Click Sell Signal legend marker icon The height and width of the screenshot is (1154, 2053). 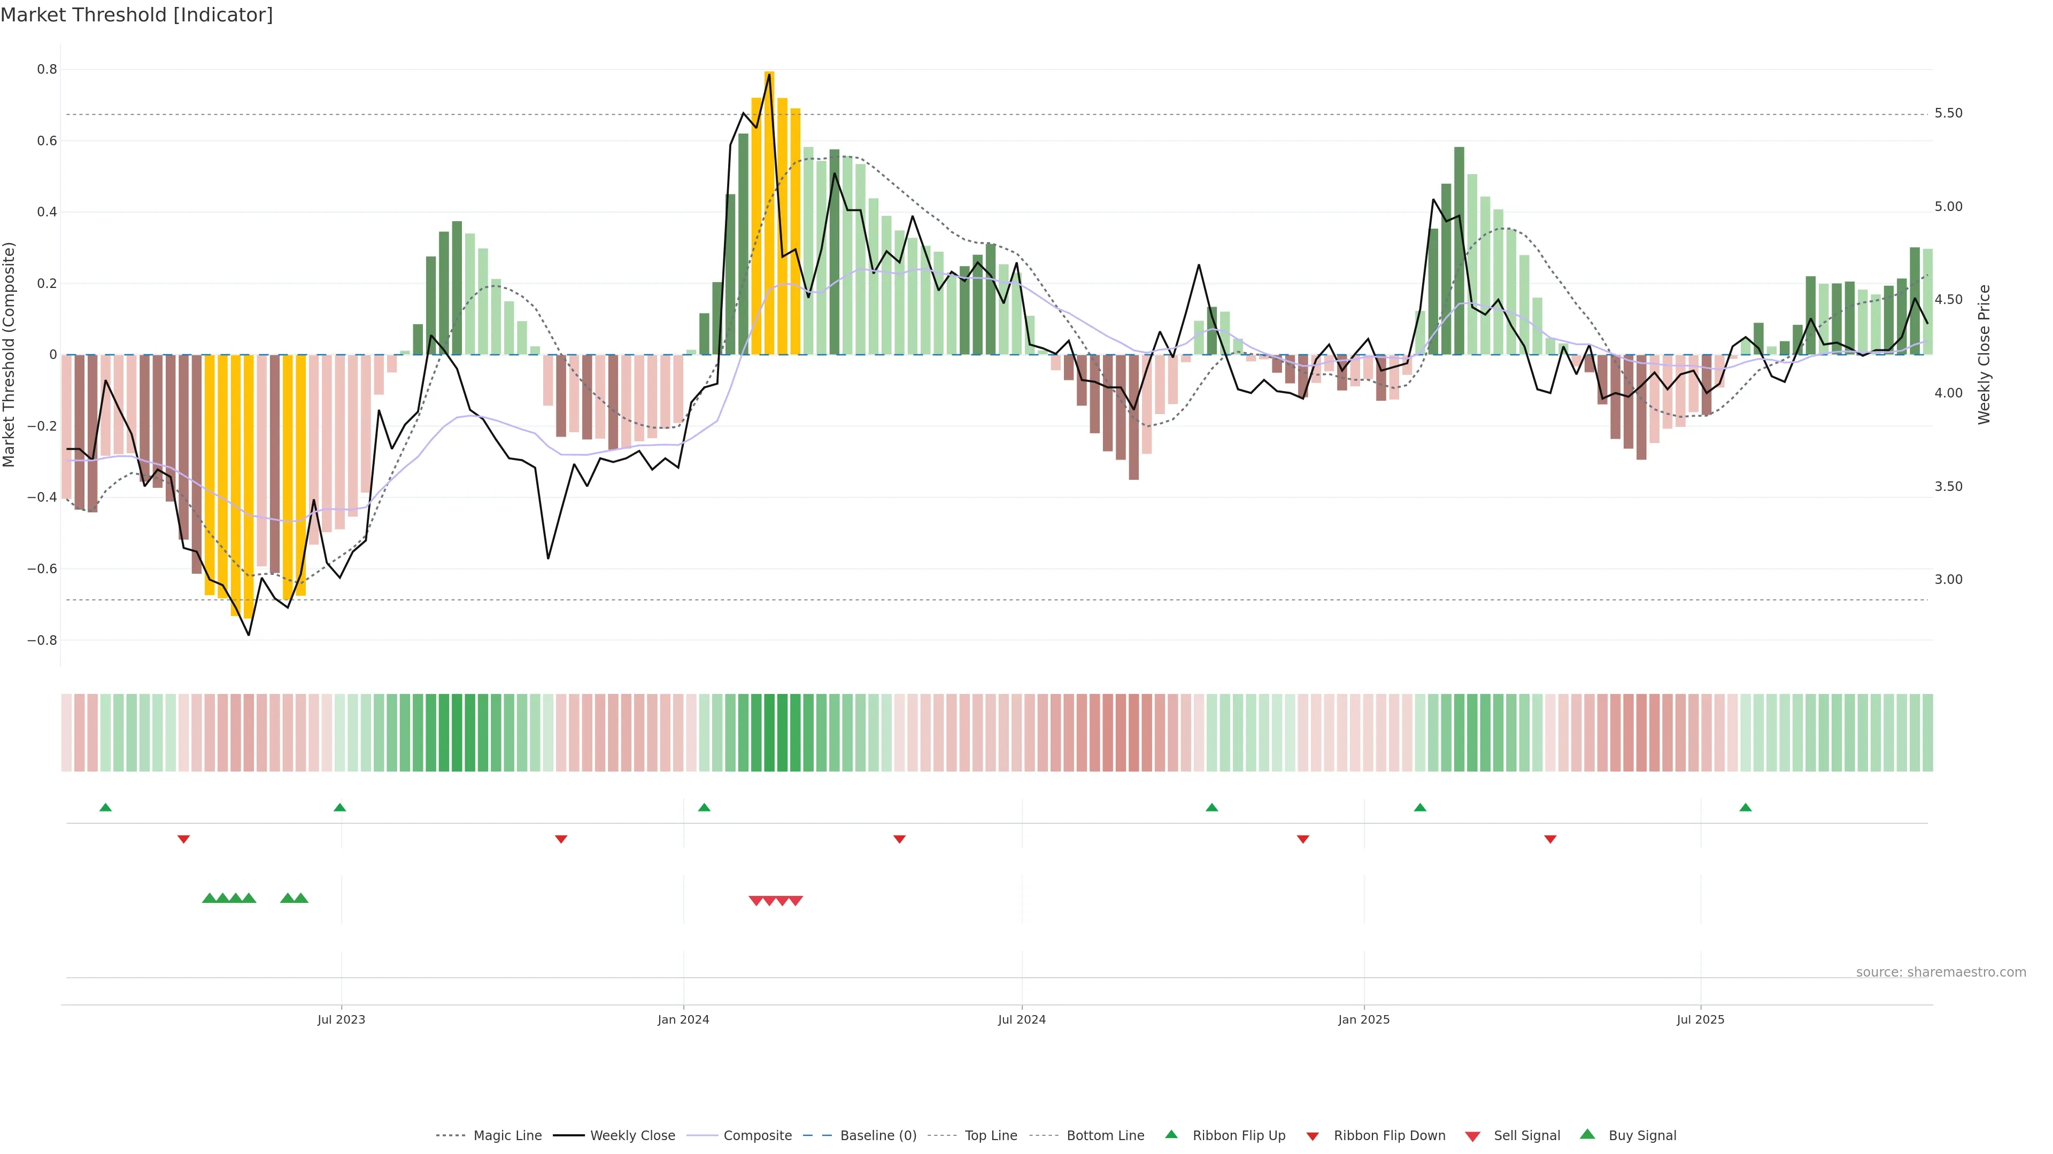click(1473, 1136)
